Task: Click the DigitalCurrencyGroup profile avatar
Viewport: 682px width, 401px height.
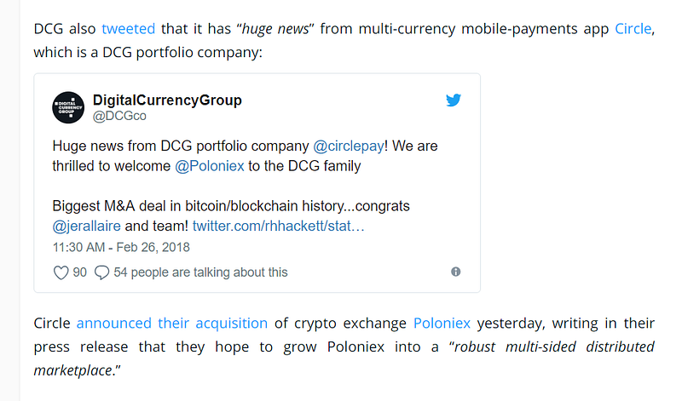Action: click(x=68, y=107)
